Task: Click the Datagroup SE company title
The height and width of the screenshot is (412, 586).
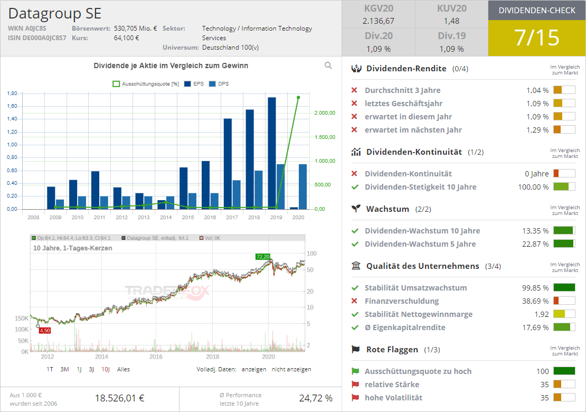Action: (55, 13)
